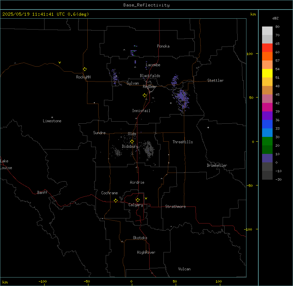
Task: Click the Okotoks label
Action: coord(140,238)
